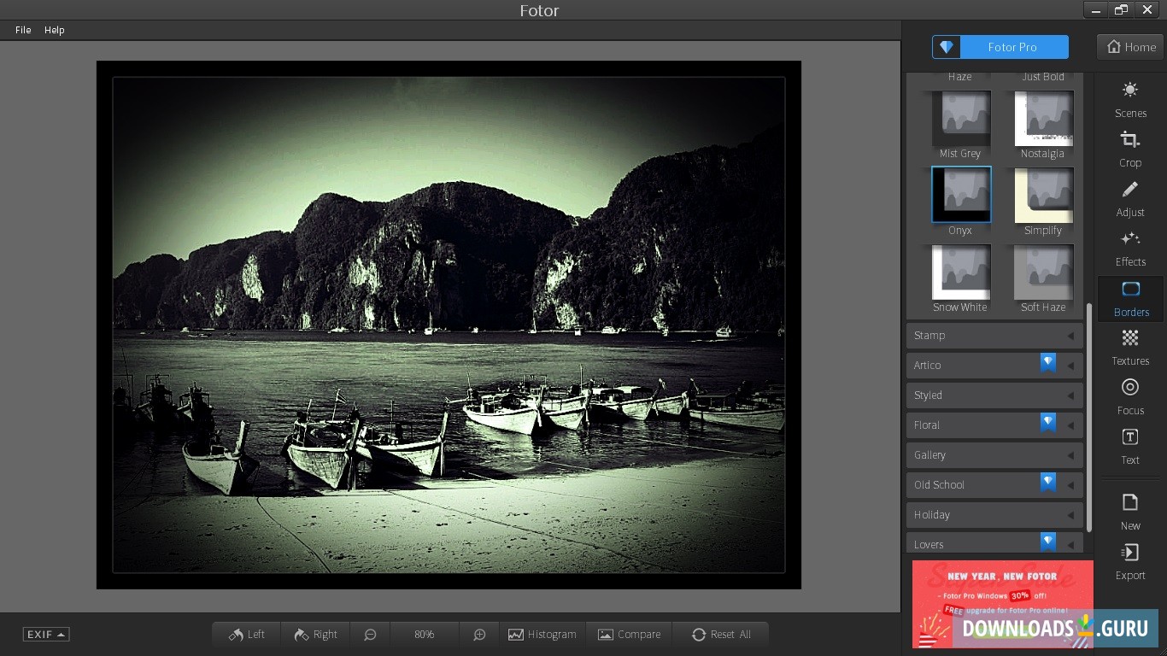Open the Scenes panel
This screenshot has width=1167, height=656.
[x=1129, y=100]
